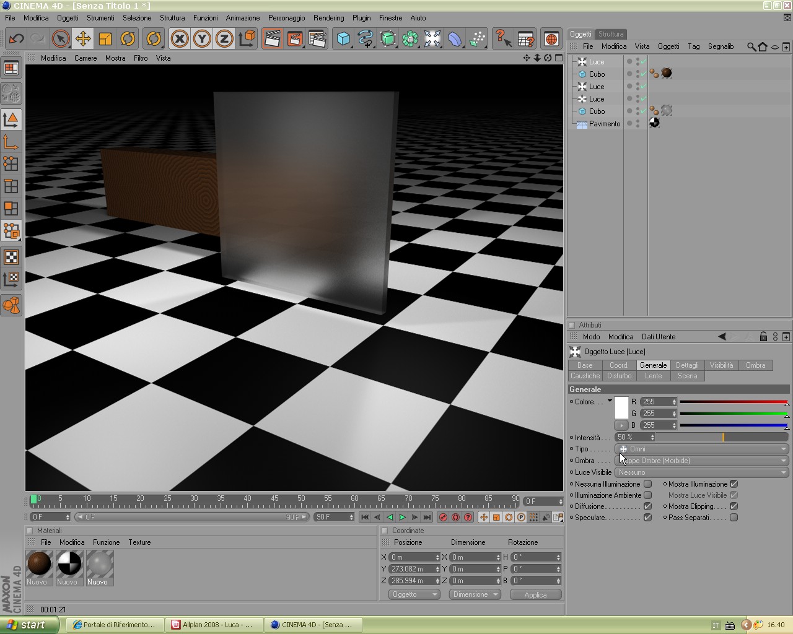This screenshot has height=634, width=793.
Task: Click the white Colore swatch
Action: tap(621, 408)
